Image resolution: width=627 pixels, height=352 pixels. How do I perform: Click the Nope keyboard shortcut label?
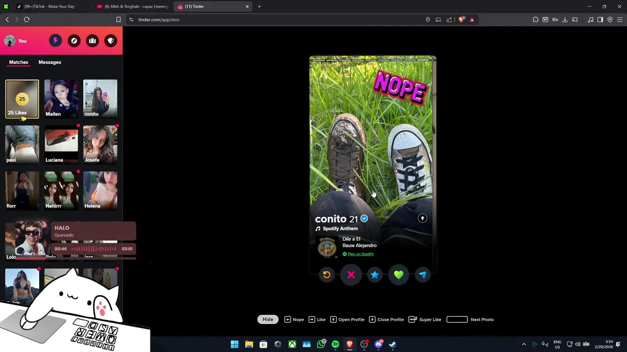[298, 319]
